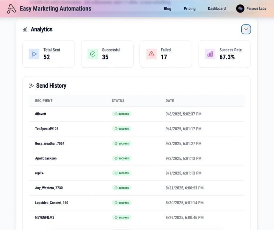The height and width of the screenshot is (230, 274).
Task: Select recipient dflovett
Action: [x=41, y=114]
